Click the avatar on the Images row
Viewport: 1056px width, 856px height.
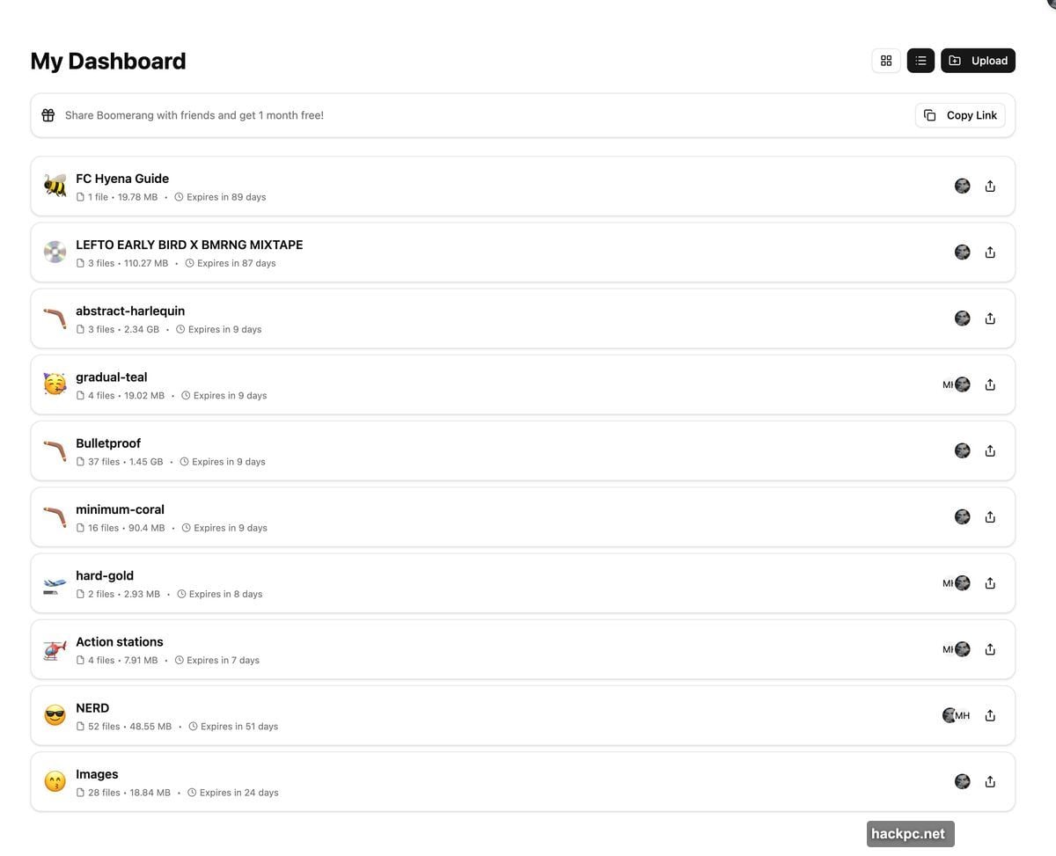(962, 780)
